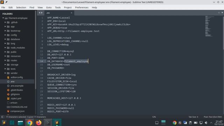Click the minimap code preview
The width and height of the screenshot is (224, 126).
(209, 26)
